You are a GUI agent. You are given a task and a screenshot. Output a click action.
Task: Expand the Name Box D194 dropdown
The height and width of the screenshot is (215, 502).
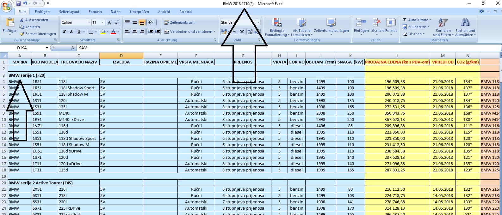[x=47, y=48]
